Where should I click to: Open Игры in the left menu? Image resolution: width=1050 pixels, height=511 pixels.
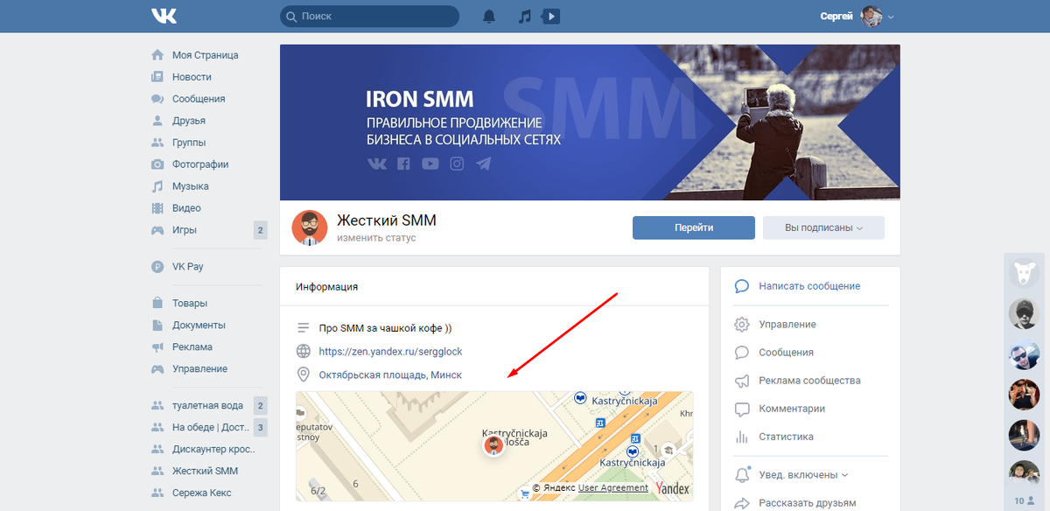coord(185,230)
